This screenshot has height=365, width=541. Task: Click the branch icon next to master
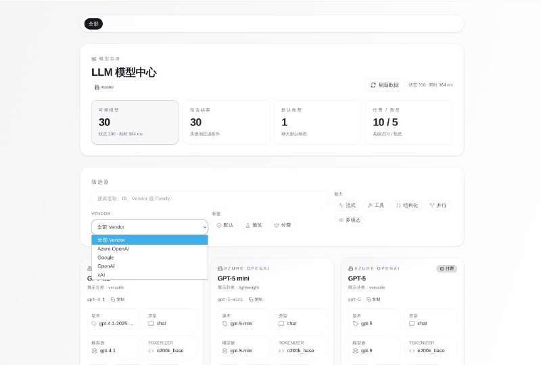click(97, 87)
